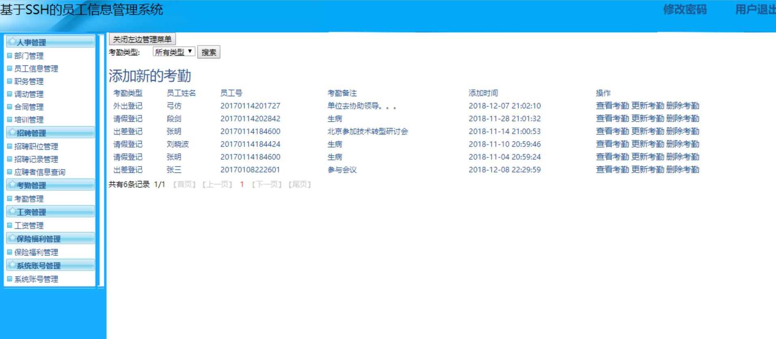
Task: Click the 首页 pagination link
Action: 184,185
